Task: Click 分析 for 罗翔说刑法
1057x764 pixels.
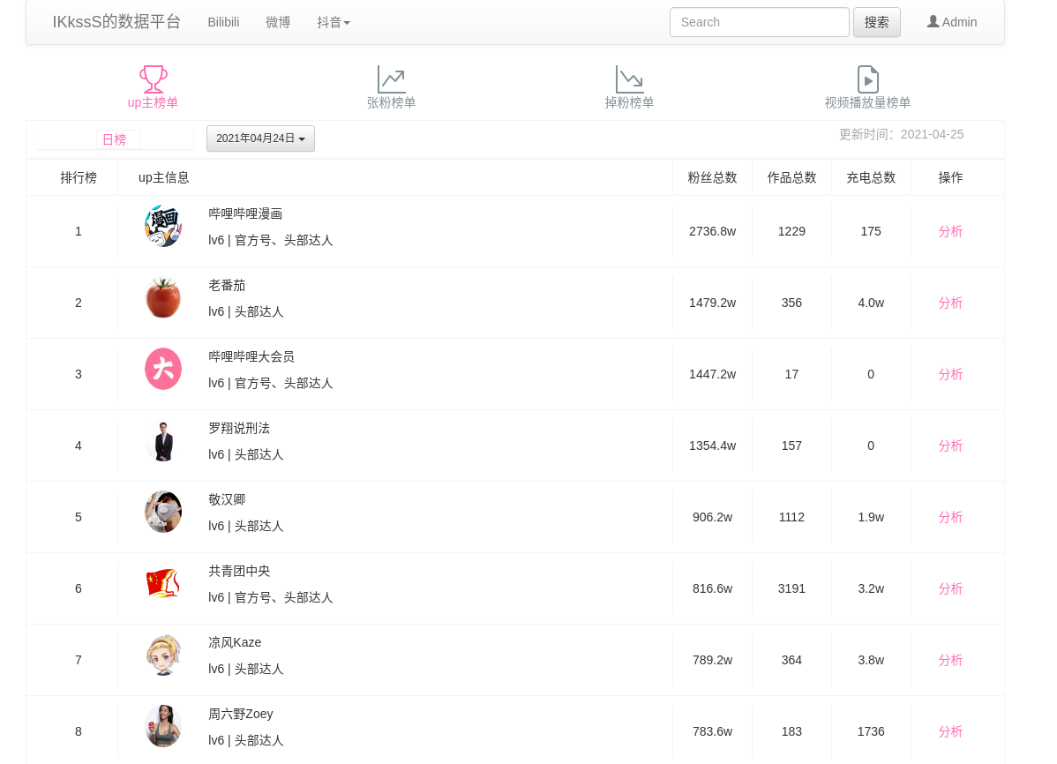Action: [x=950, y=446]
